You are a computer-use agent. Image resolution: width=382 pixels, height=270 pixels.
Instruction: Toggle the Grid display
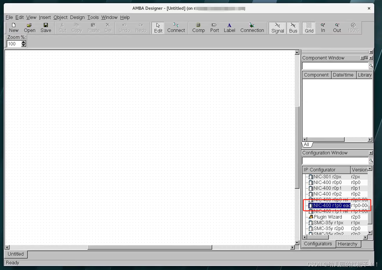(x=309, y=28)
